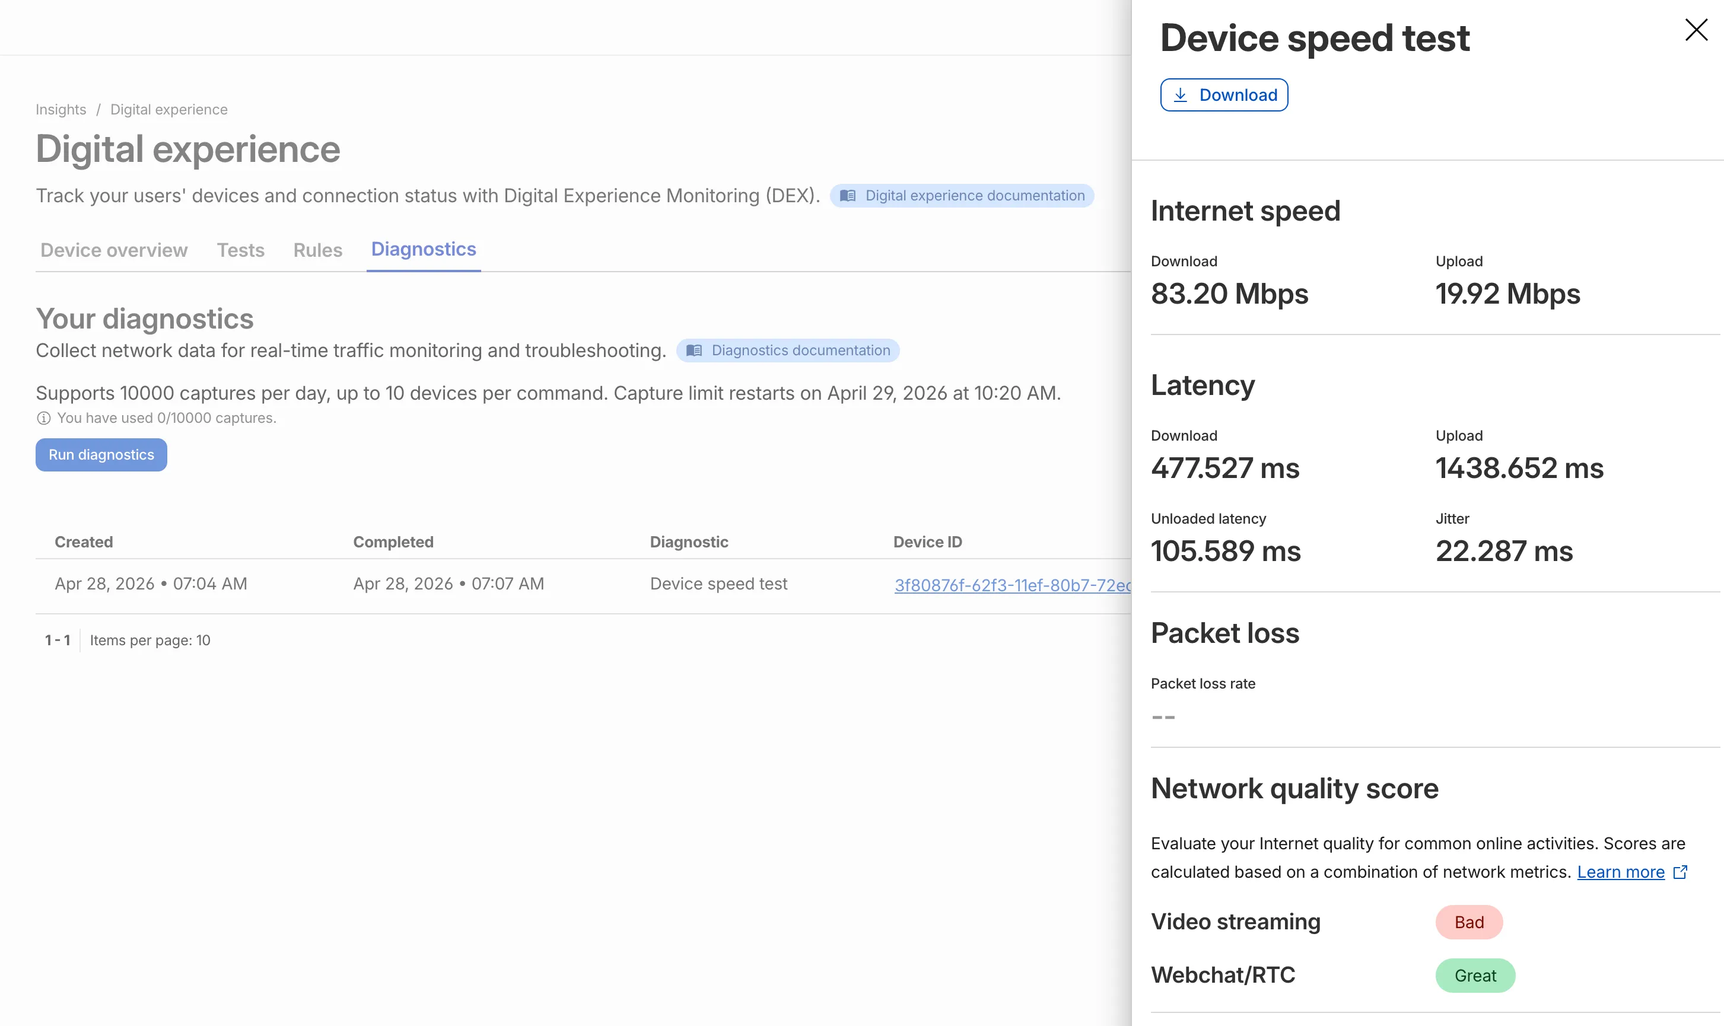Open the Learn more link about quality scores
Viewport: 1724px width, 1026px height.
coord(1621,872)
